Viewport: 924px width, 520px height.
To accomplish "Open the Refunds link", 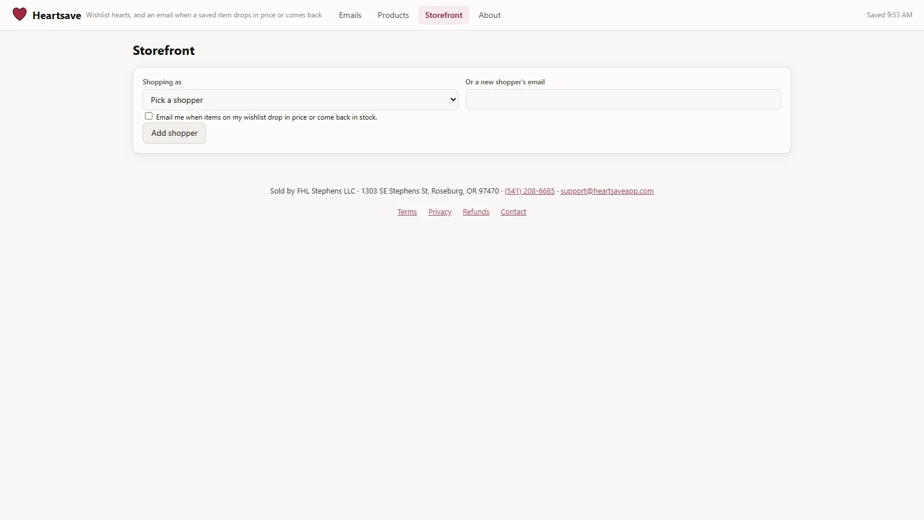I will (476, 212).
